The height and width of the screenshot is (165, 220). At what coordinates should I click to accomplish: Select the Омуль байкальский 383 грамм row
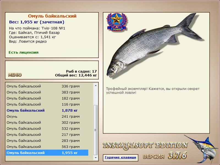coord(47,92)
